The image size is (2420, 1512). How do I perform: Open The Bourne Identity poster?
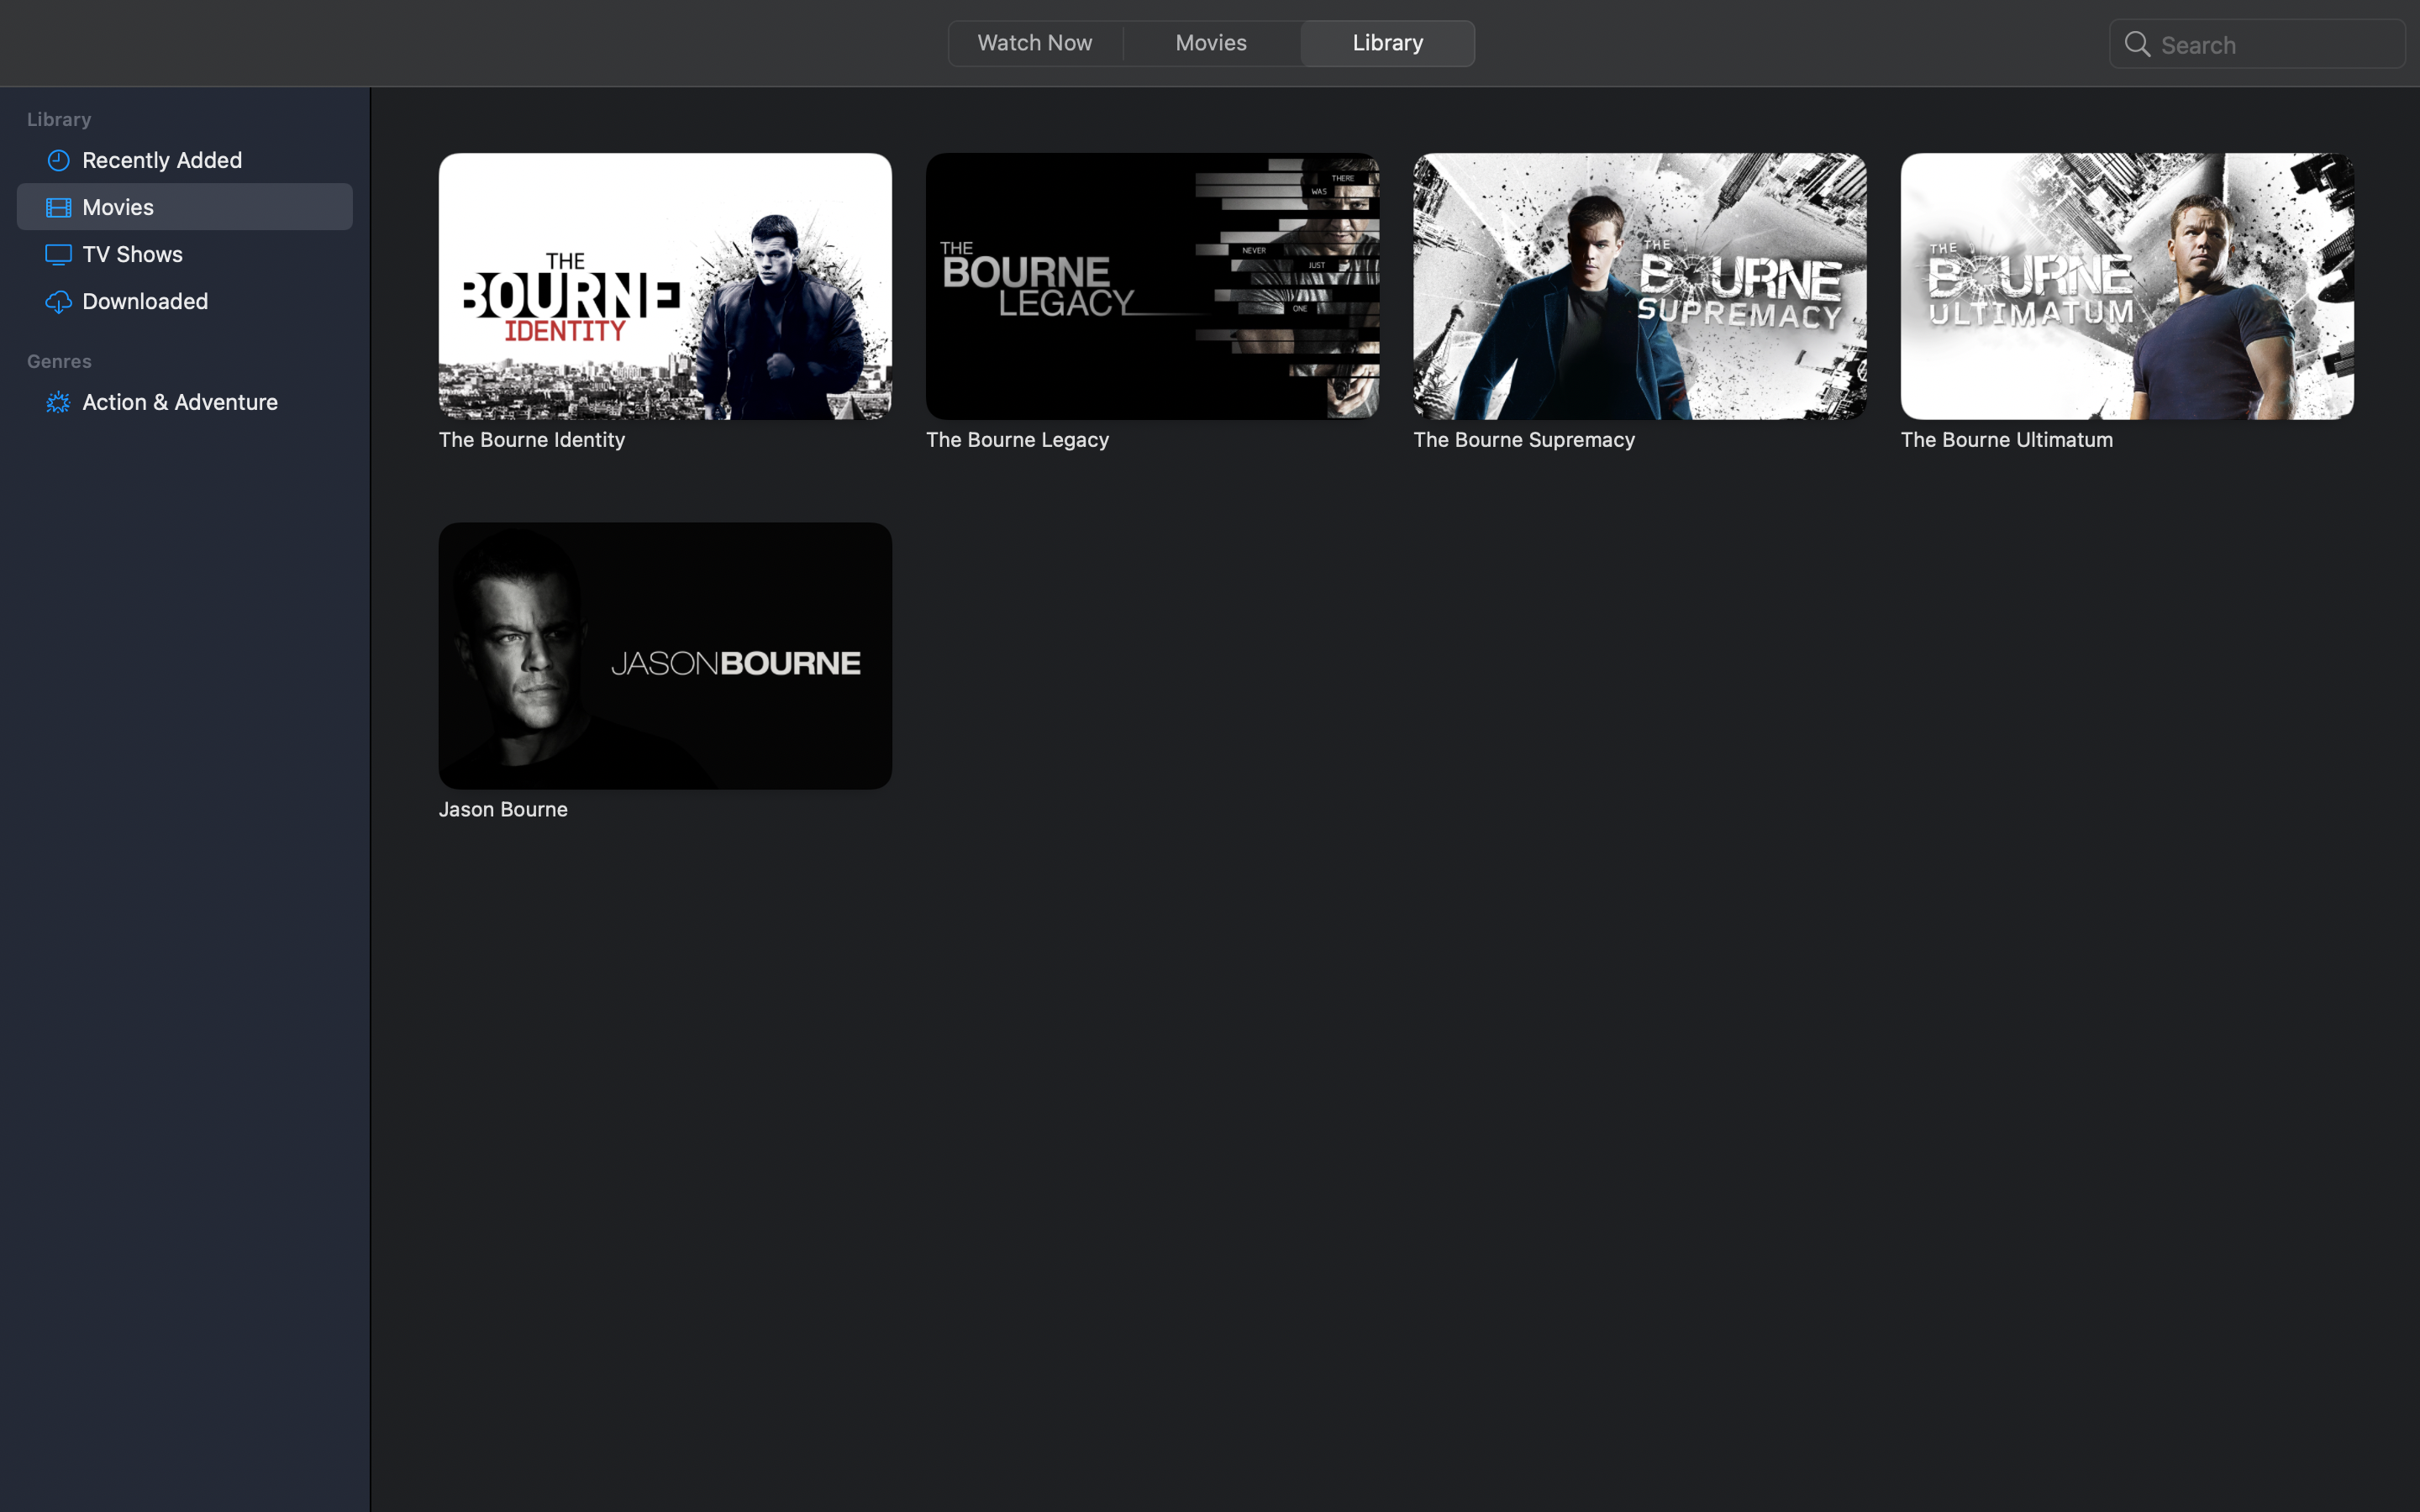665,286
